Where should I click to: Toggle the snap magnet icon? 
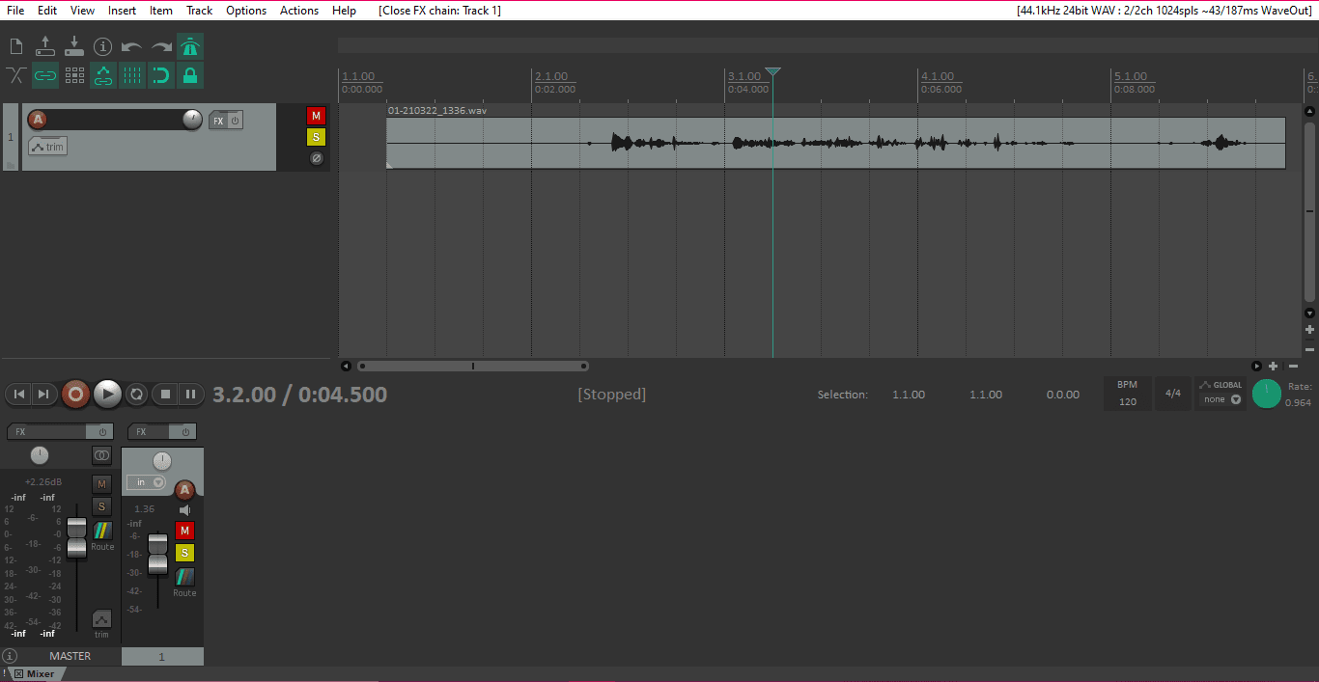tap(161, 75)
